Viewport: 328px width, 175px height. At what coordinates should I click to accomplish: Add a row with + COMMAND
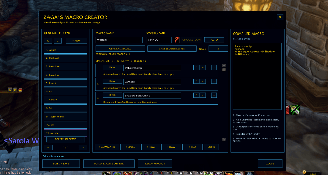pos(107,147)
